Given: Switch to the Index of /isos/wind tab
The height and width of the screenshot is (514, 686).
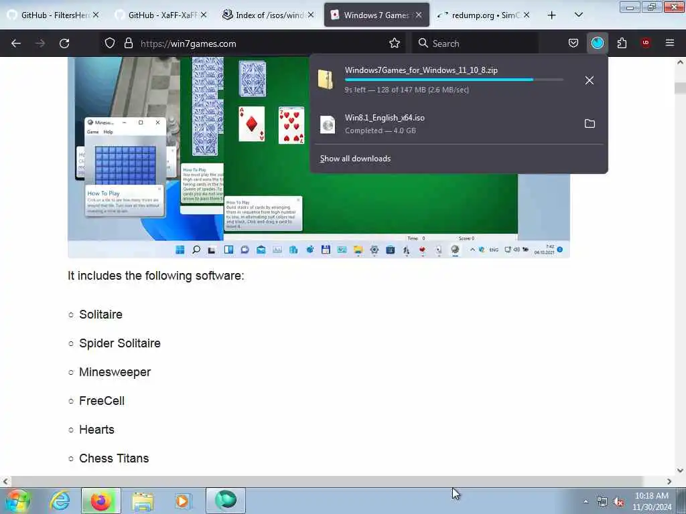Looking at the screenshot, I should pos(268,15).
